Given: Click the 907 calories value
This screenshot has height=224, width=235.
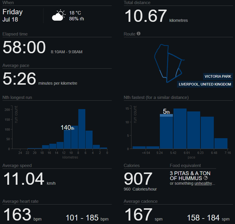Looking at the screenshot, I should [x=138, y=179].
